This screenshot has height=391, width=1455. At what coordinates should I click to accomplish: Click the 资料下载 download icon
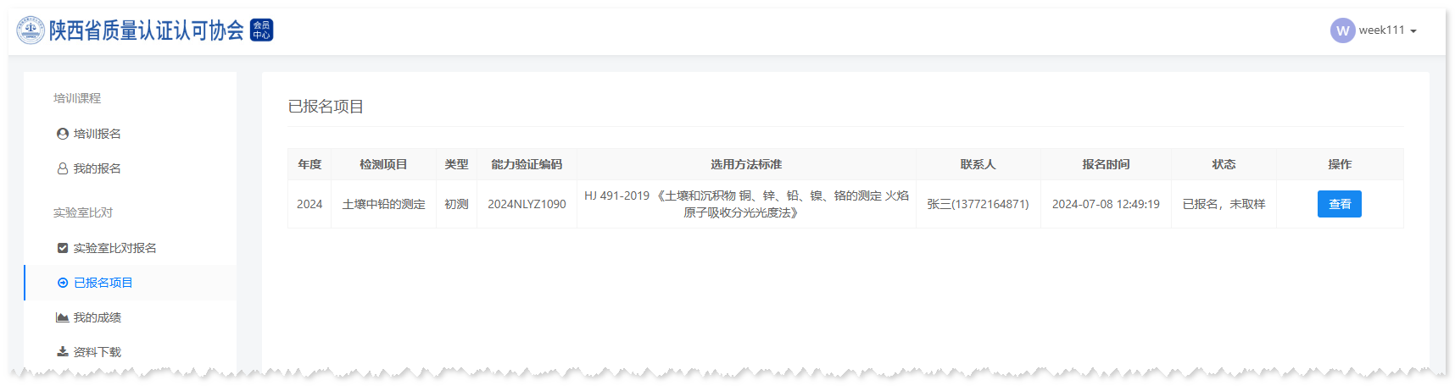[x=63, y=352]
